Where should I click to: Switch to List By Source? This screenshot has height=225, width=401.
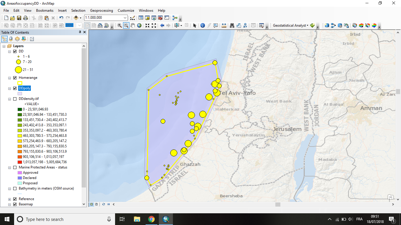(11, 39)
